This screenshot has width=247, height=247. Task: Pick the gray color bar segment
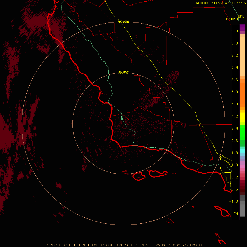(242, 210)
